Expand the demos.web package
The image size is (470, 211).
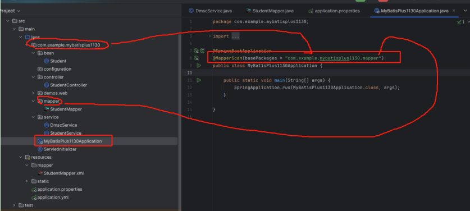tap(33, 93)
